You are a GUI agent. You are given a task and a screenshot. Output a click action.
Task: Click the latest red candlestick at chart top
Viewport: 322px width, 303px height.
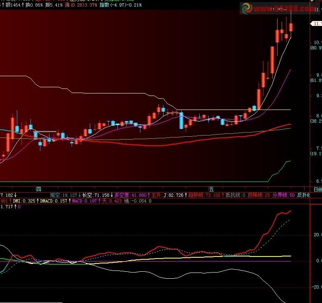291,27
